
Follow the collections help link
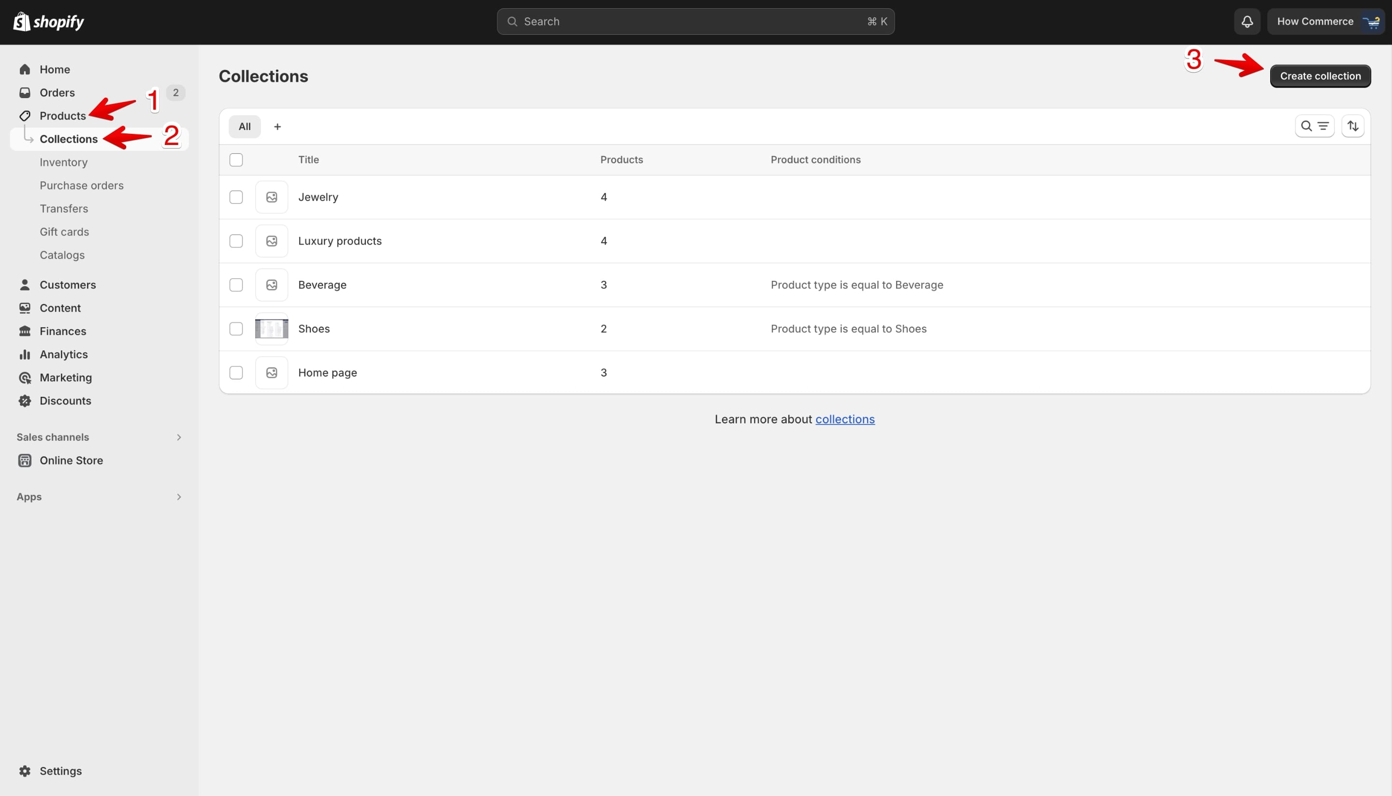coord(845,420)
